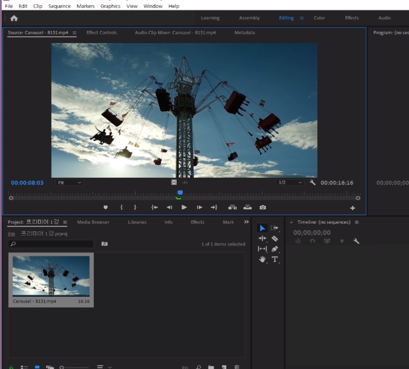
Task: Switch project panel to icon view
Action: tap(37, 367)
